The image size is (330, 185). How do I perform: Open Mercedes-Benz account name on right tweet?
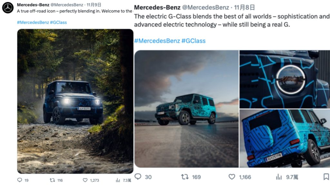point(157,7)
